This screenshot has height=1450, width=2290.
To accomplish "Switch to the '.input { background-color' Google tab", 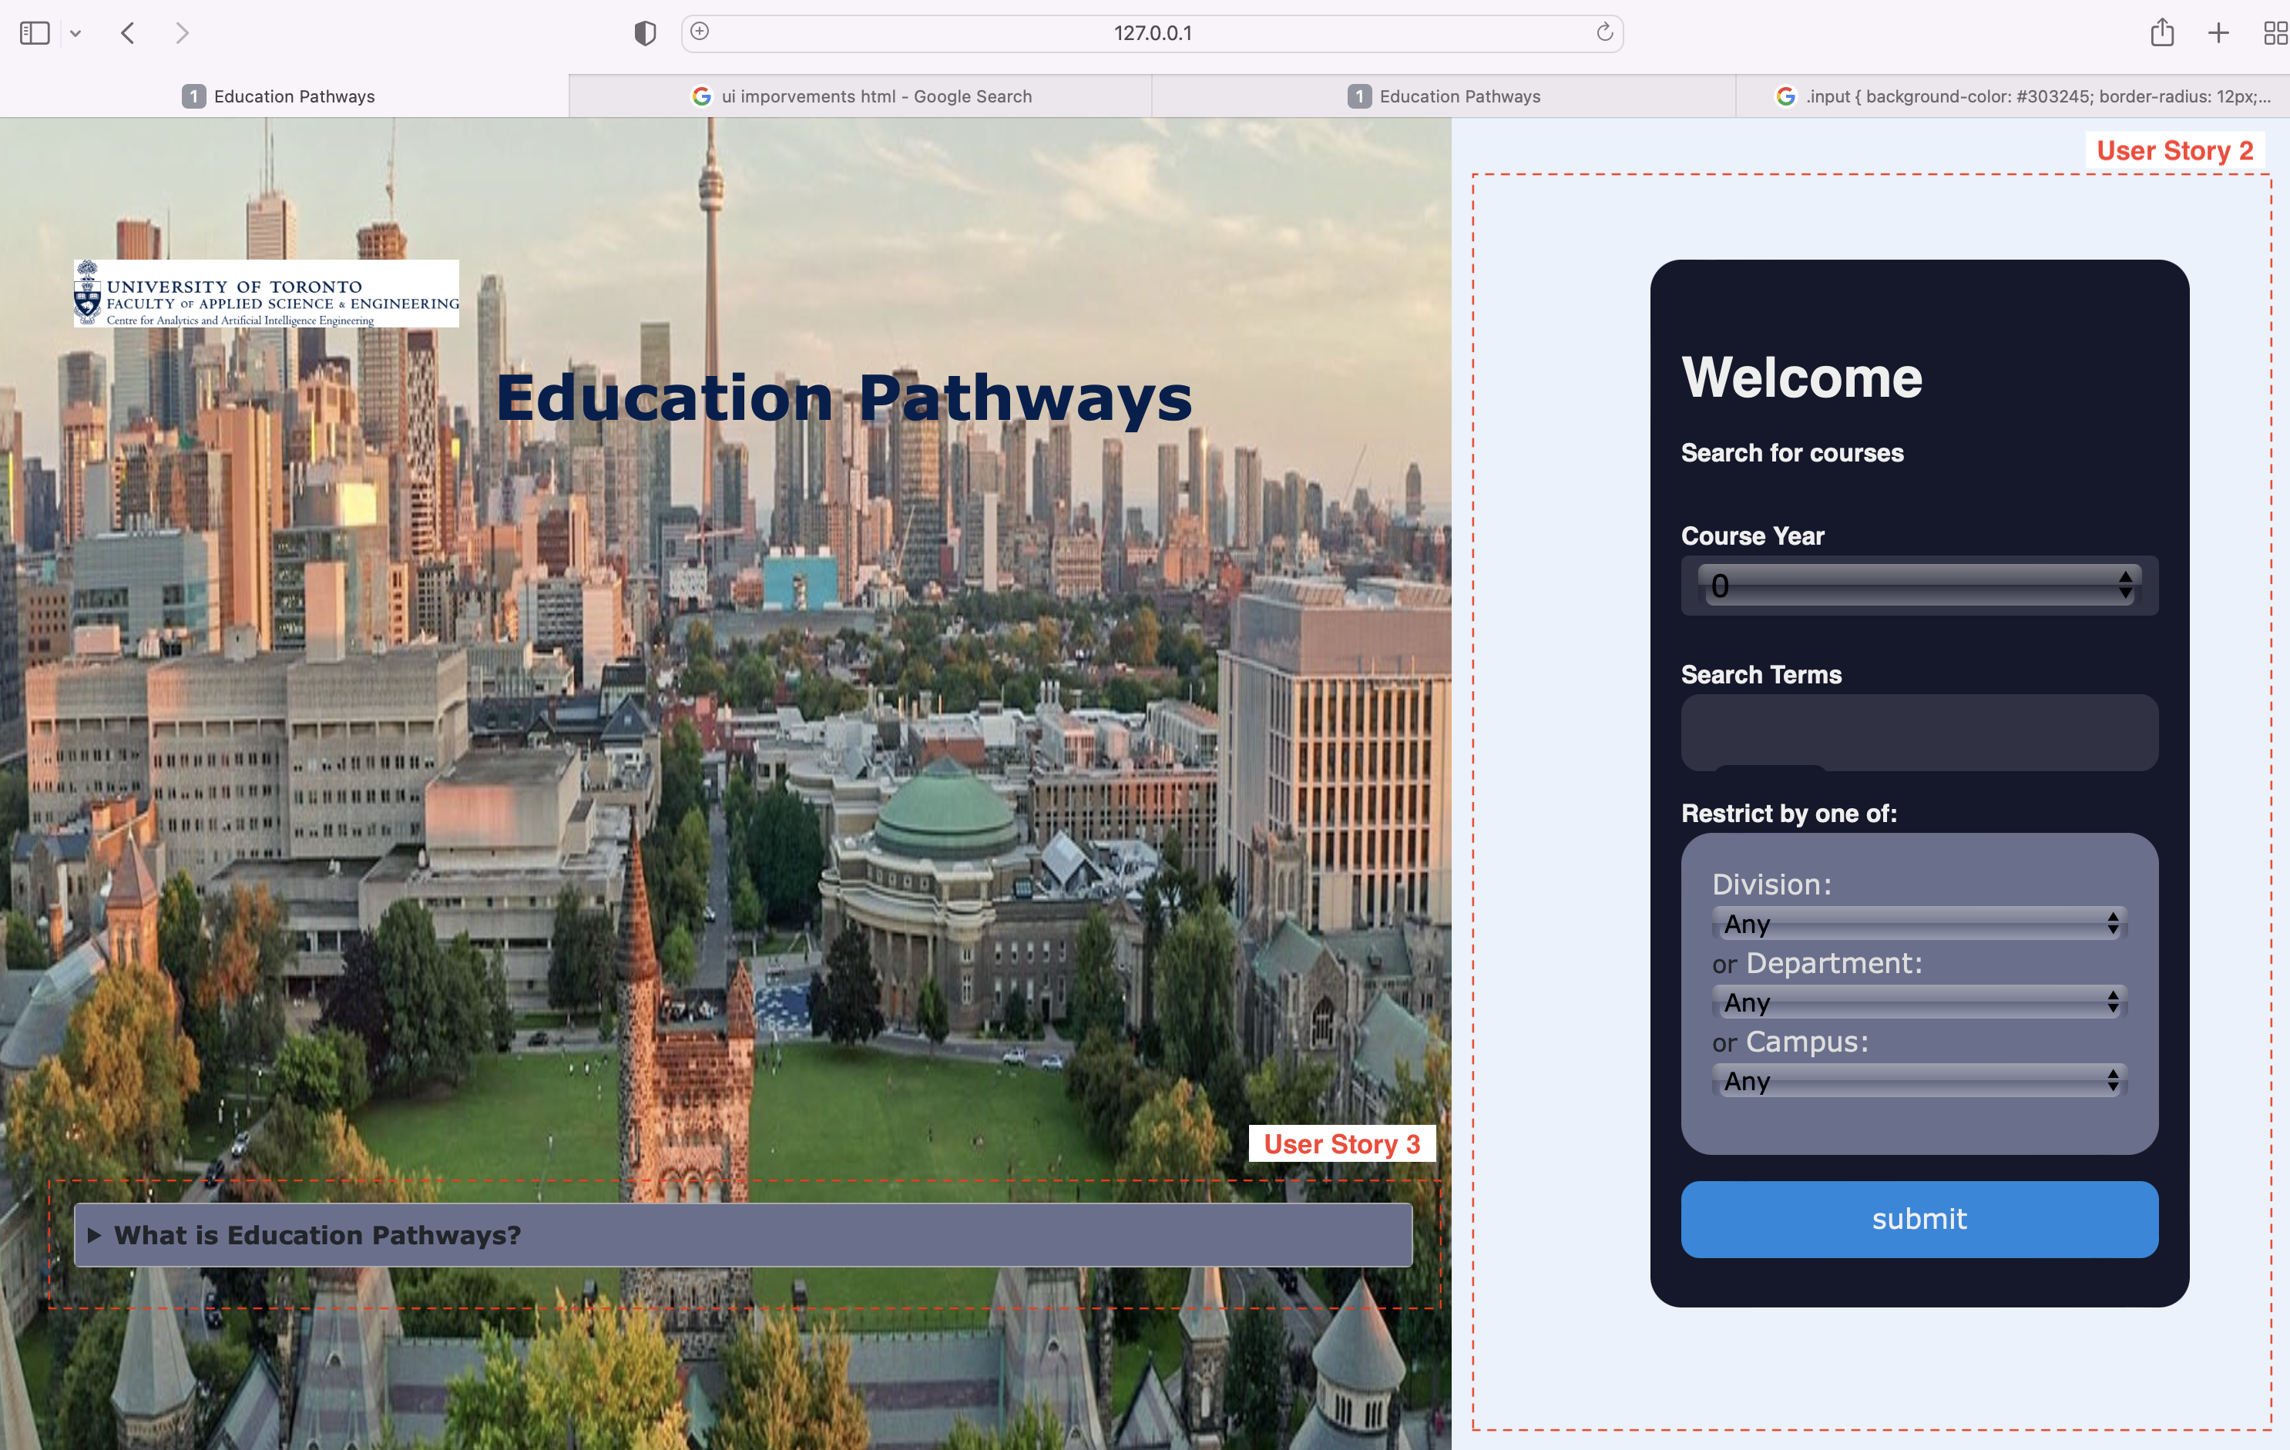I will pos(2023,96).
